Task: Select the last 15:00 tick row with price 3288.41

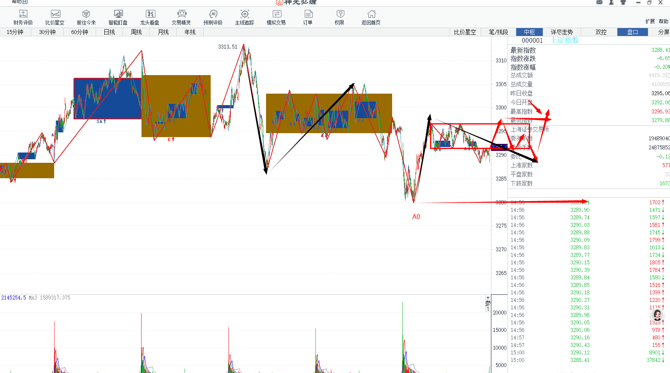Action: coord(588,360)
